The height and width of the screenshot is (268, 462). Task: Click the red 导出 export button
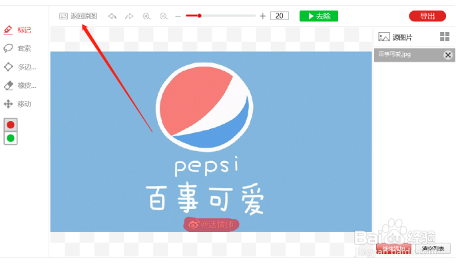(427, 16)
